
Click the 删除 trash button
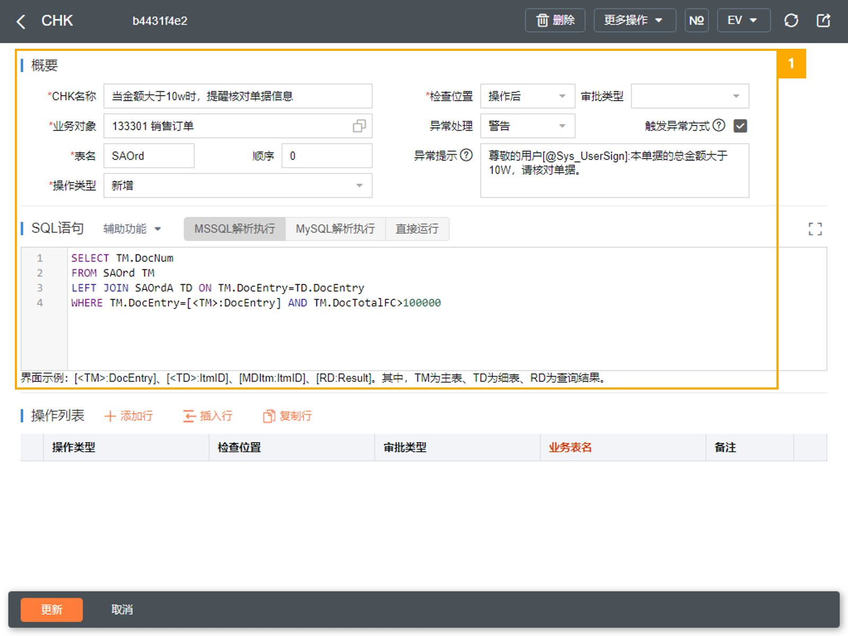[x=555, y=21]
